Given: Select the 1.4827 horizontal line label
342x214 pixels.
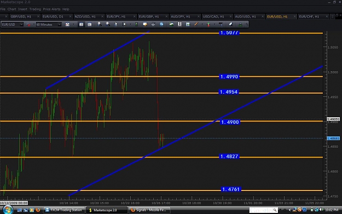Looking at the screenshot, I should (x=229, y=157).
